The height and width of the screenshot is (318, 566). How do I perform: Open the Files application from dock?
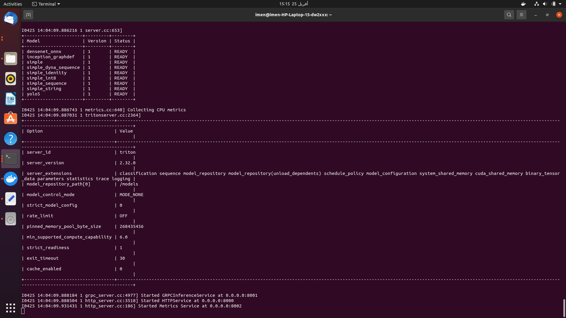(x=10, y=59)
